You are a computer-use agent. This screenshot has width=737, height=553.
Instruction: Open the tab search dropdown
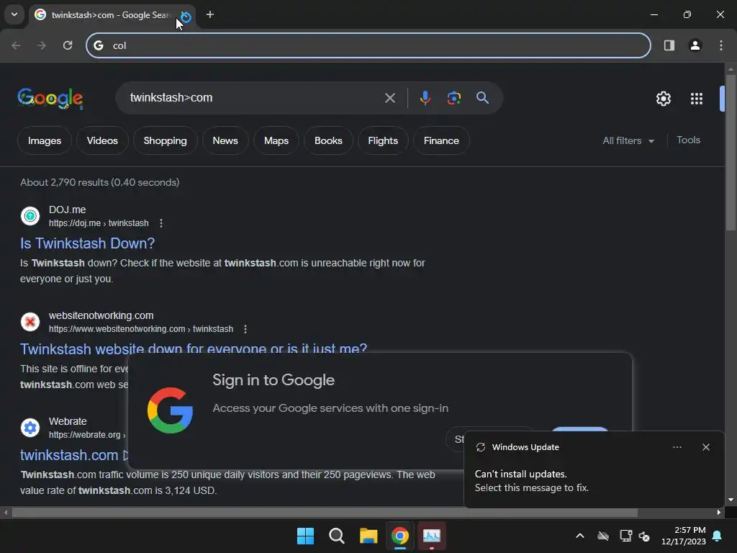tap(14, 14)
